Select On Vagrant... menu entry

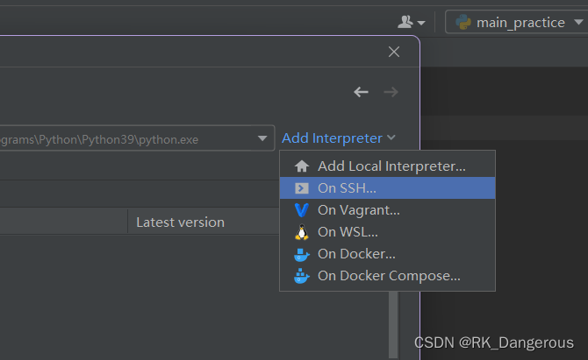[387, 210]
